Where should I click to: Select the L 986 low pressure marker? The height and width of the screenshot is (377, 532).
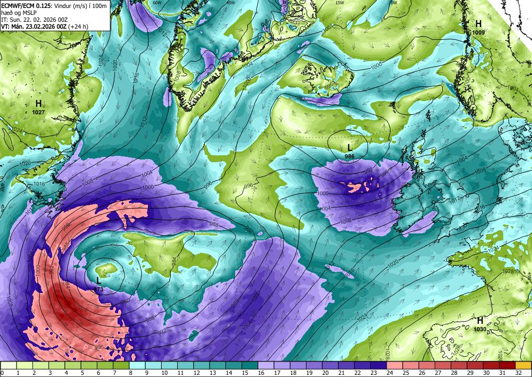pos(350,151)
